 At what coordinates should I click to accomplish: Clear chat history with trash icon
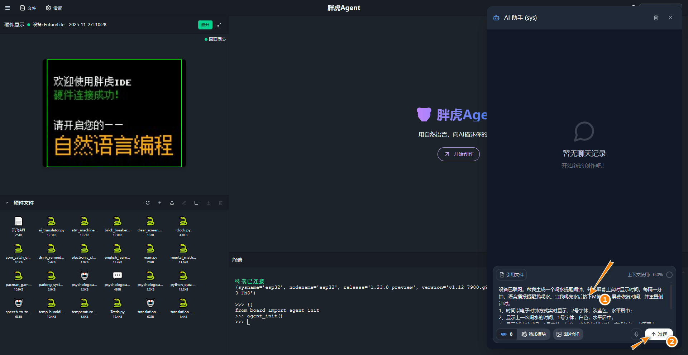click(x=656, y=18)
